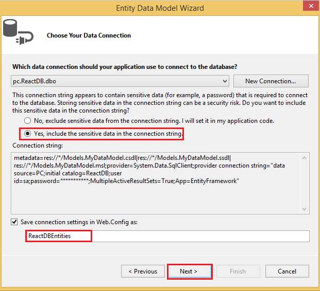This screenshot has width=320, height=291.
Task: Click the 'Entity Data Model Wizard' title bar
Action: [x=160, y=8]
